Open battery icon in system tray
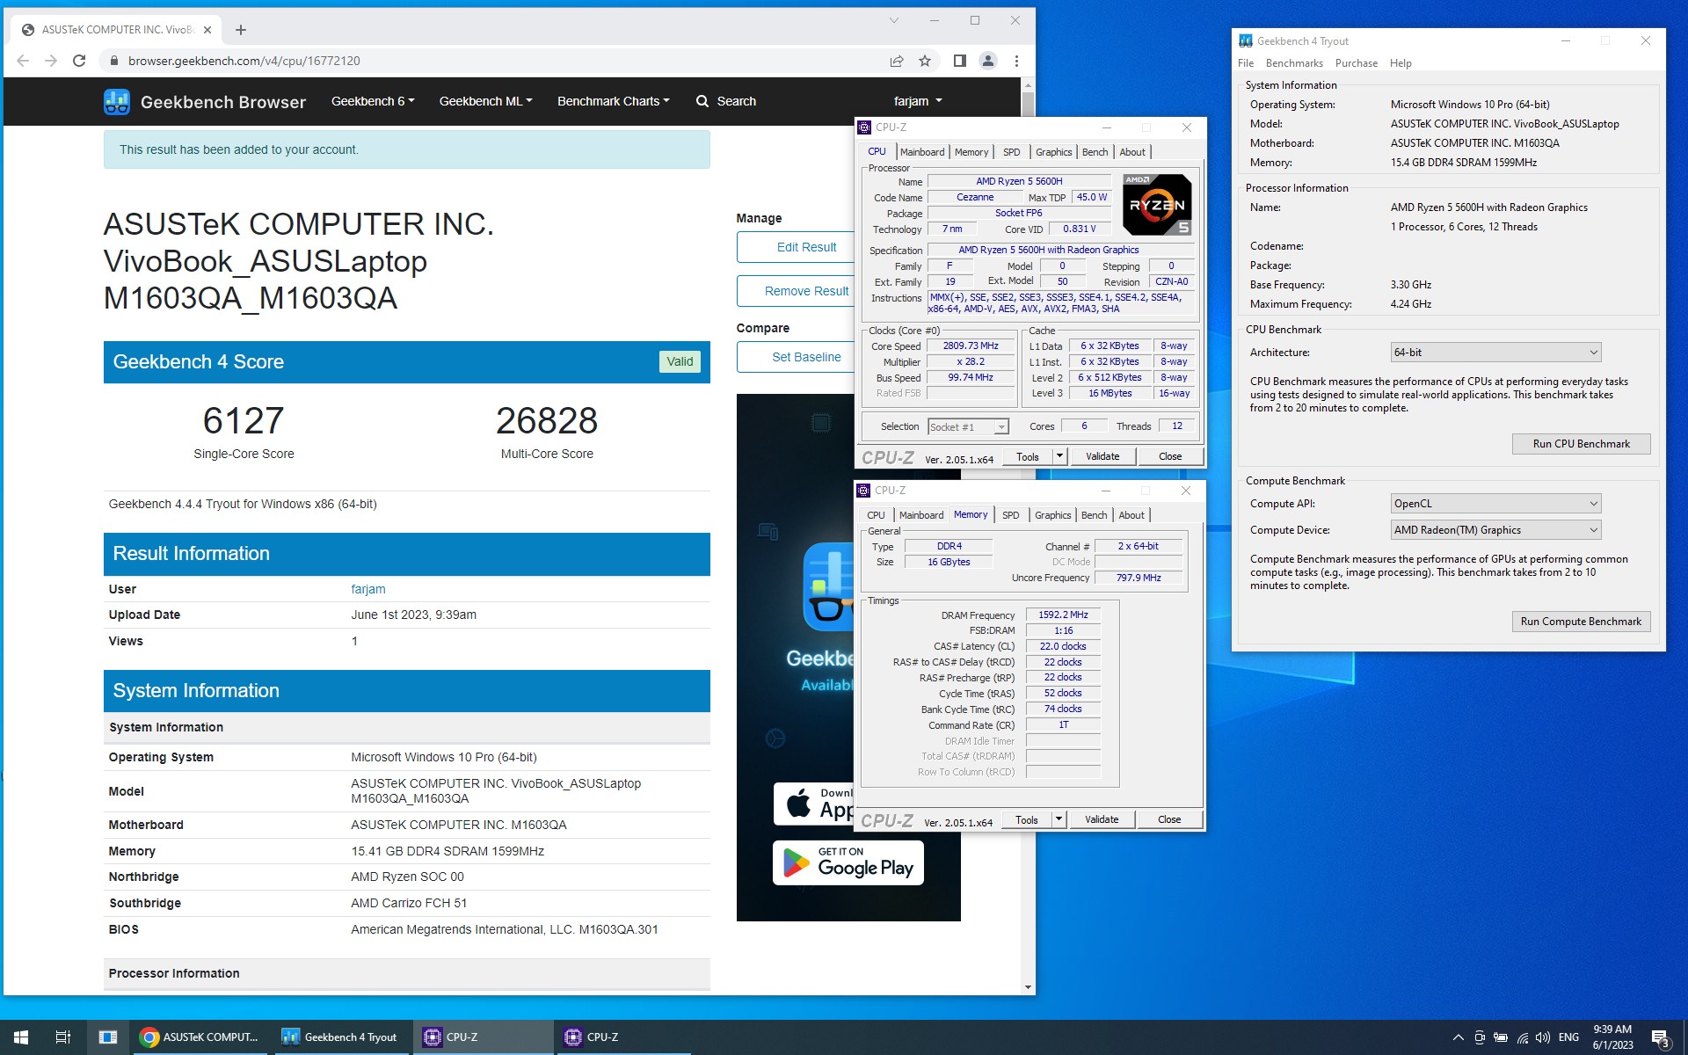This screenshot has height=1055, width=1688. (1501, 1037)
